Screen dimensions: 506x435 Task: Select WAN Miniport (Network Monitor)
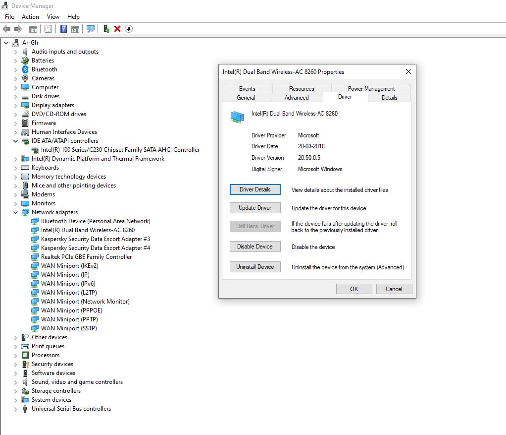coord(85,302)
